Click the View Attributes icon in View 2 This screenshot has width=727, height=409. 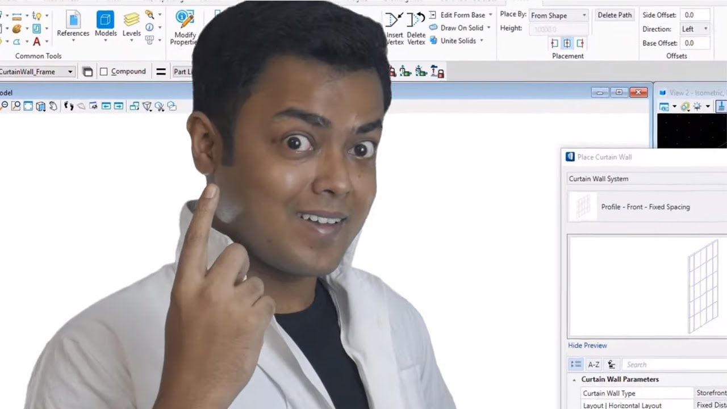pos(663,107)
